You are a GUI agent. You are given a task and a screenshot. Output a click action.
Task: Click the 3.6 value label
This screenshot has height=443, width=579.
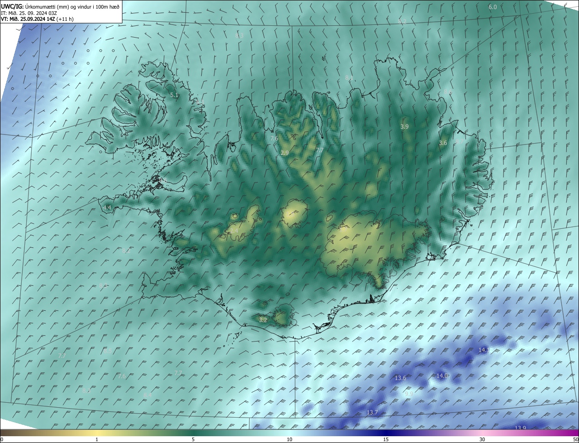(x=443, y=143)
